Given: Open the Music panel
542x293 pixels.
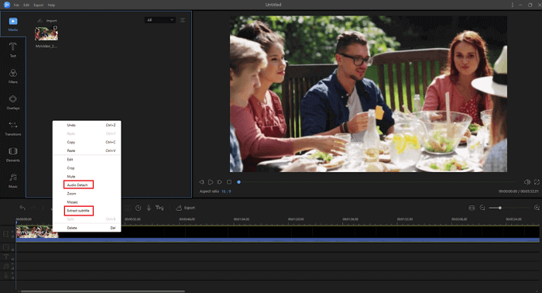Looking at the screenshot, I should point(13,181).
